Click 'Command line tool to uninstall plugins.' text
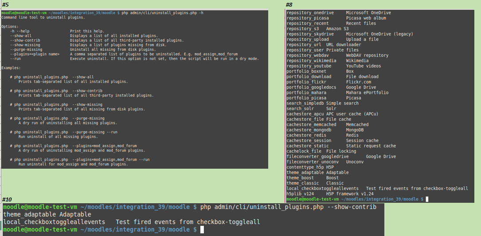 click(43, 17)
